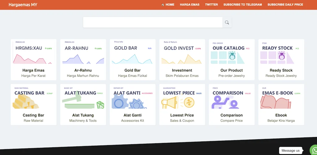
Task: Open the Ar-Rahnu card title
Action: [83, 70]
